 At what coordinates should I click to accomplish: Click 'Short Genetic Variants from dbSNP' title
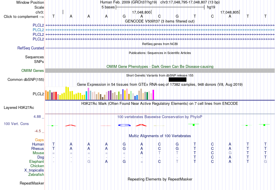pyautogui.click(x=160, y=75)
